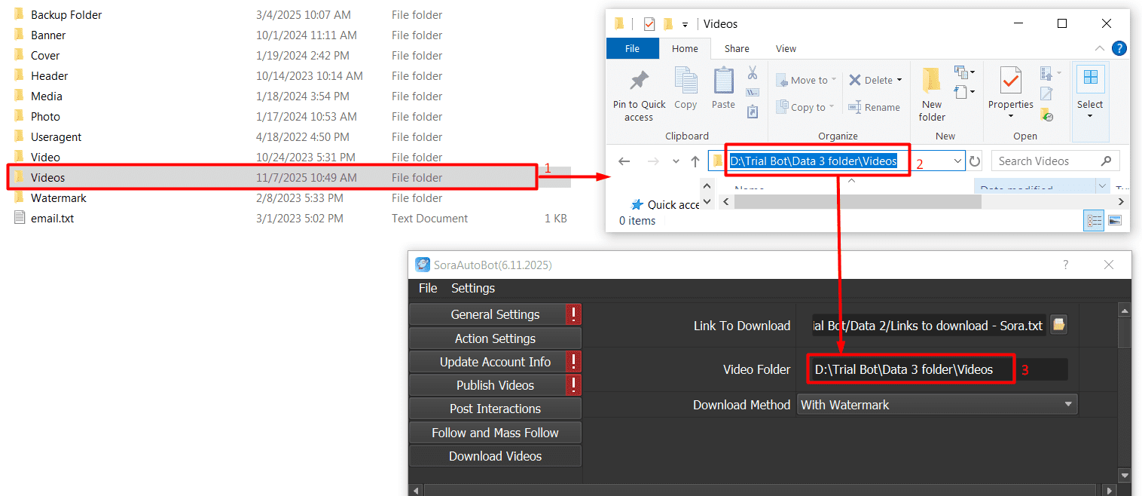Switch to details view in the status bar
The image size is (1142, 496).
(x=1093, y=220)
